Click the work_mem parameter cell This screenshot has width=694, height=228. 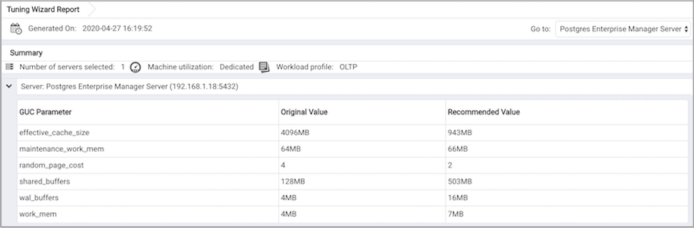(x=148, y=214)
